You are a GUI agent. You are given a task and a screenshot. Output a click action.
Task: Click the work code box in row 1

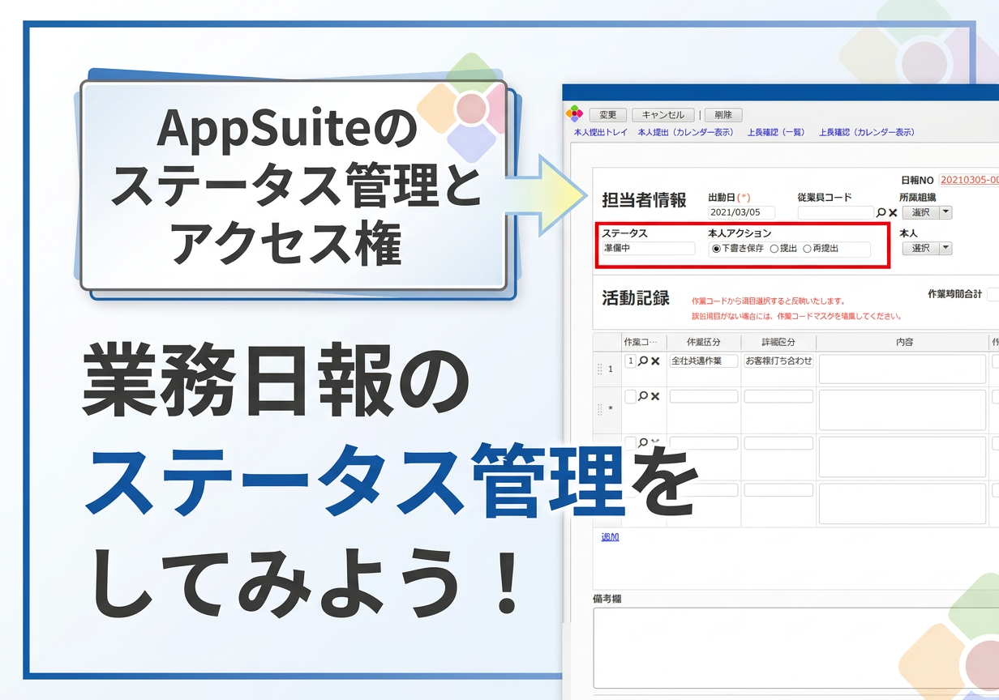coord(630,361)
